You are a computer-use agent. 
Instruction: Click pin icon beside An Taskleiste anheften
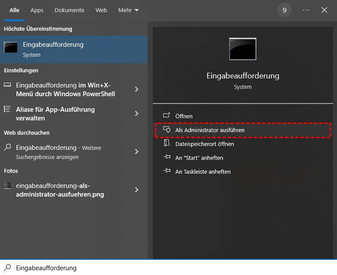click(x=167, y=171)
